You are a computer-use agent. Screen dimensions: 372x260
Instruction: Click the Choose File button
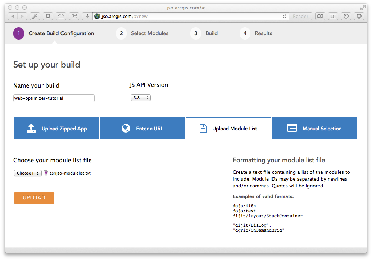pos(28,173)
